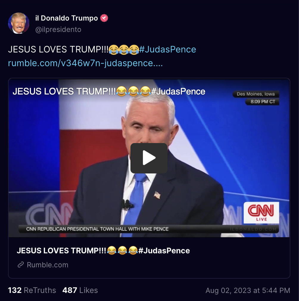Click the il Donaldo Trumpo display name

point(66,18)
